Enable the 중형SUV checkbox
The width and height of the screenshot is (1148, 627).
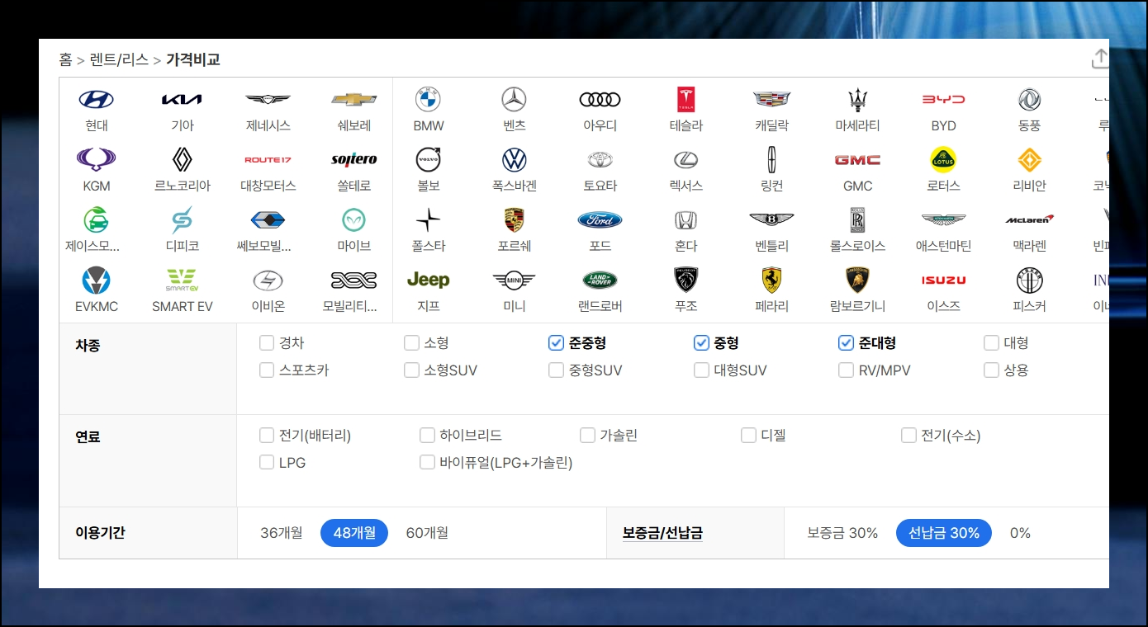556,370
